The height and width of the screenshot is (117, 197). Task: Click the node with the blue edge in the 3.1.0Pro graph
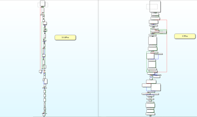46,81
